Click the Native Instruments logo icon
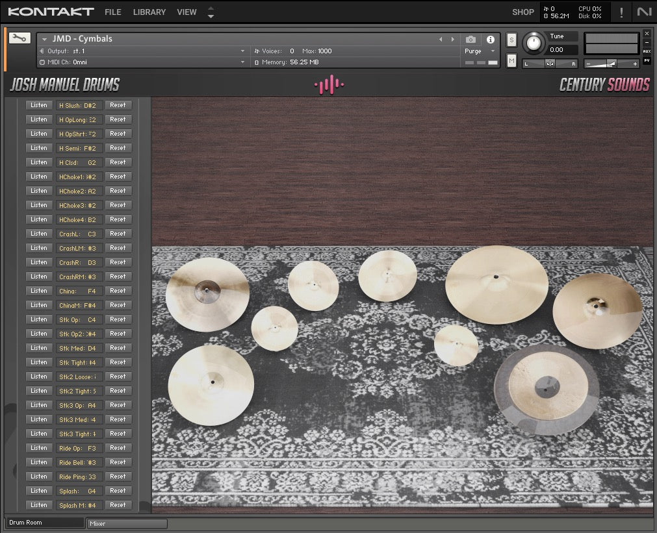 click(644, 12)
